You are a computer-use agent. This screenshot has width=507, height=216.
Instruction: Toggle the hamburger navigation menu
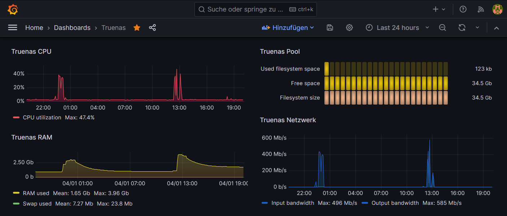tap(13, 28)
